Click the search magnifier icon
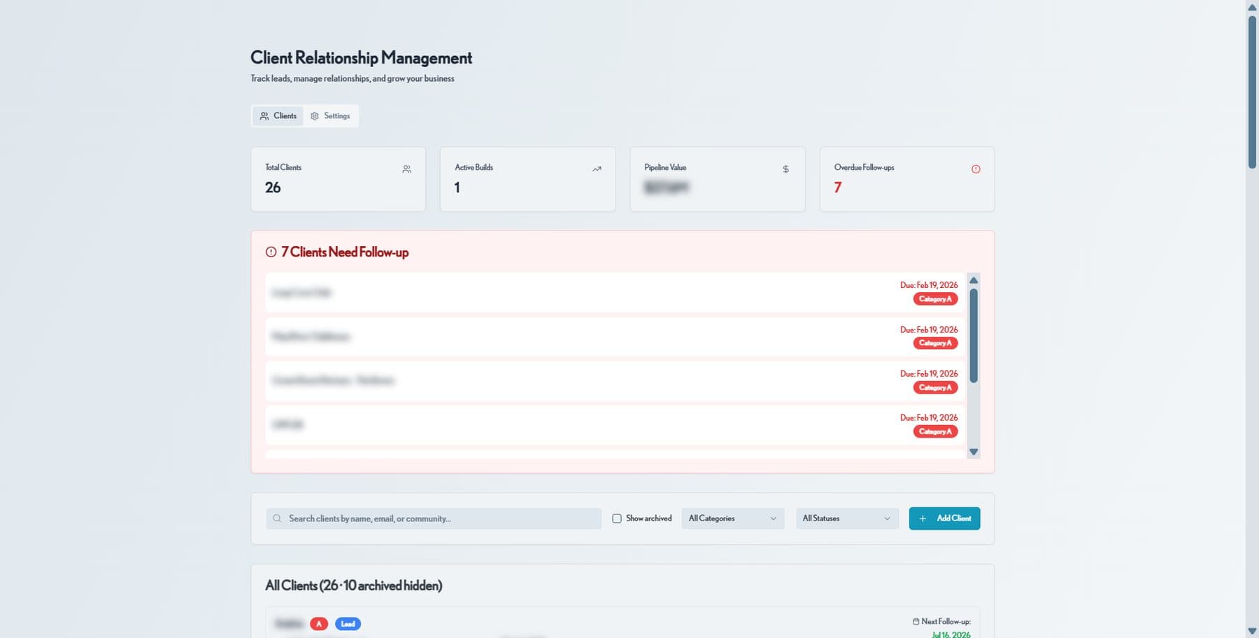This screenshot has width=1259, height=638. [277, 519]
